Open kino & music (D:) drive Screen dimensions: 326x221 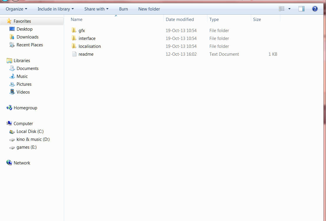33,139
